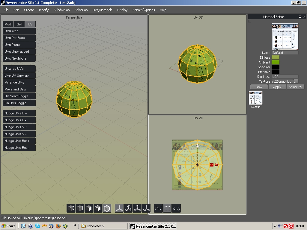
Task: Open the Display menu
Action: (122, 10)
